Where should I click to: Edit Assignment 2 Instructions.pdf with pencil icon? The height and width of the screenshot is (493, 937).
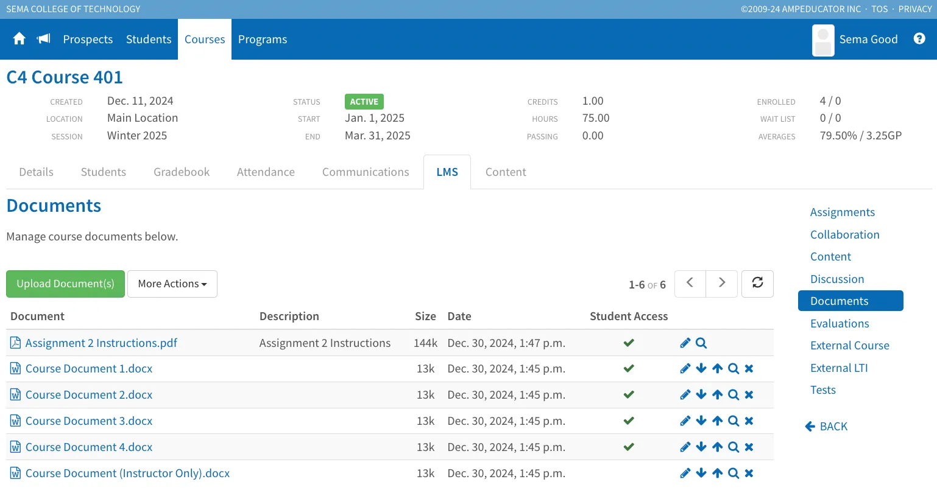(685, 343)
